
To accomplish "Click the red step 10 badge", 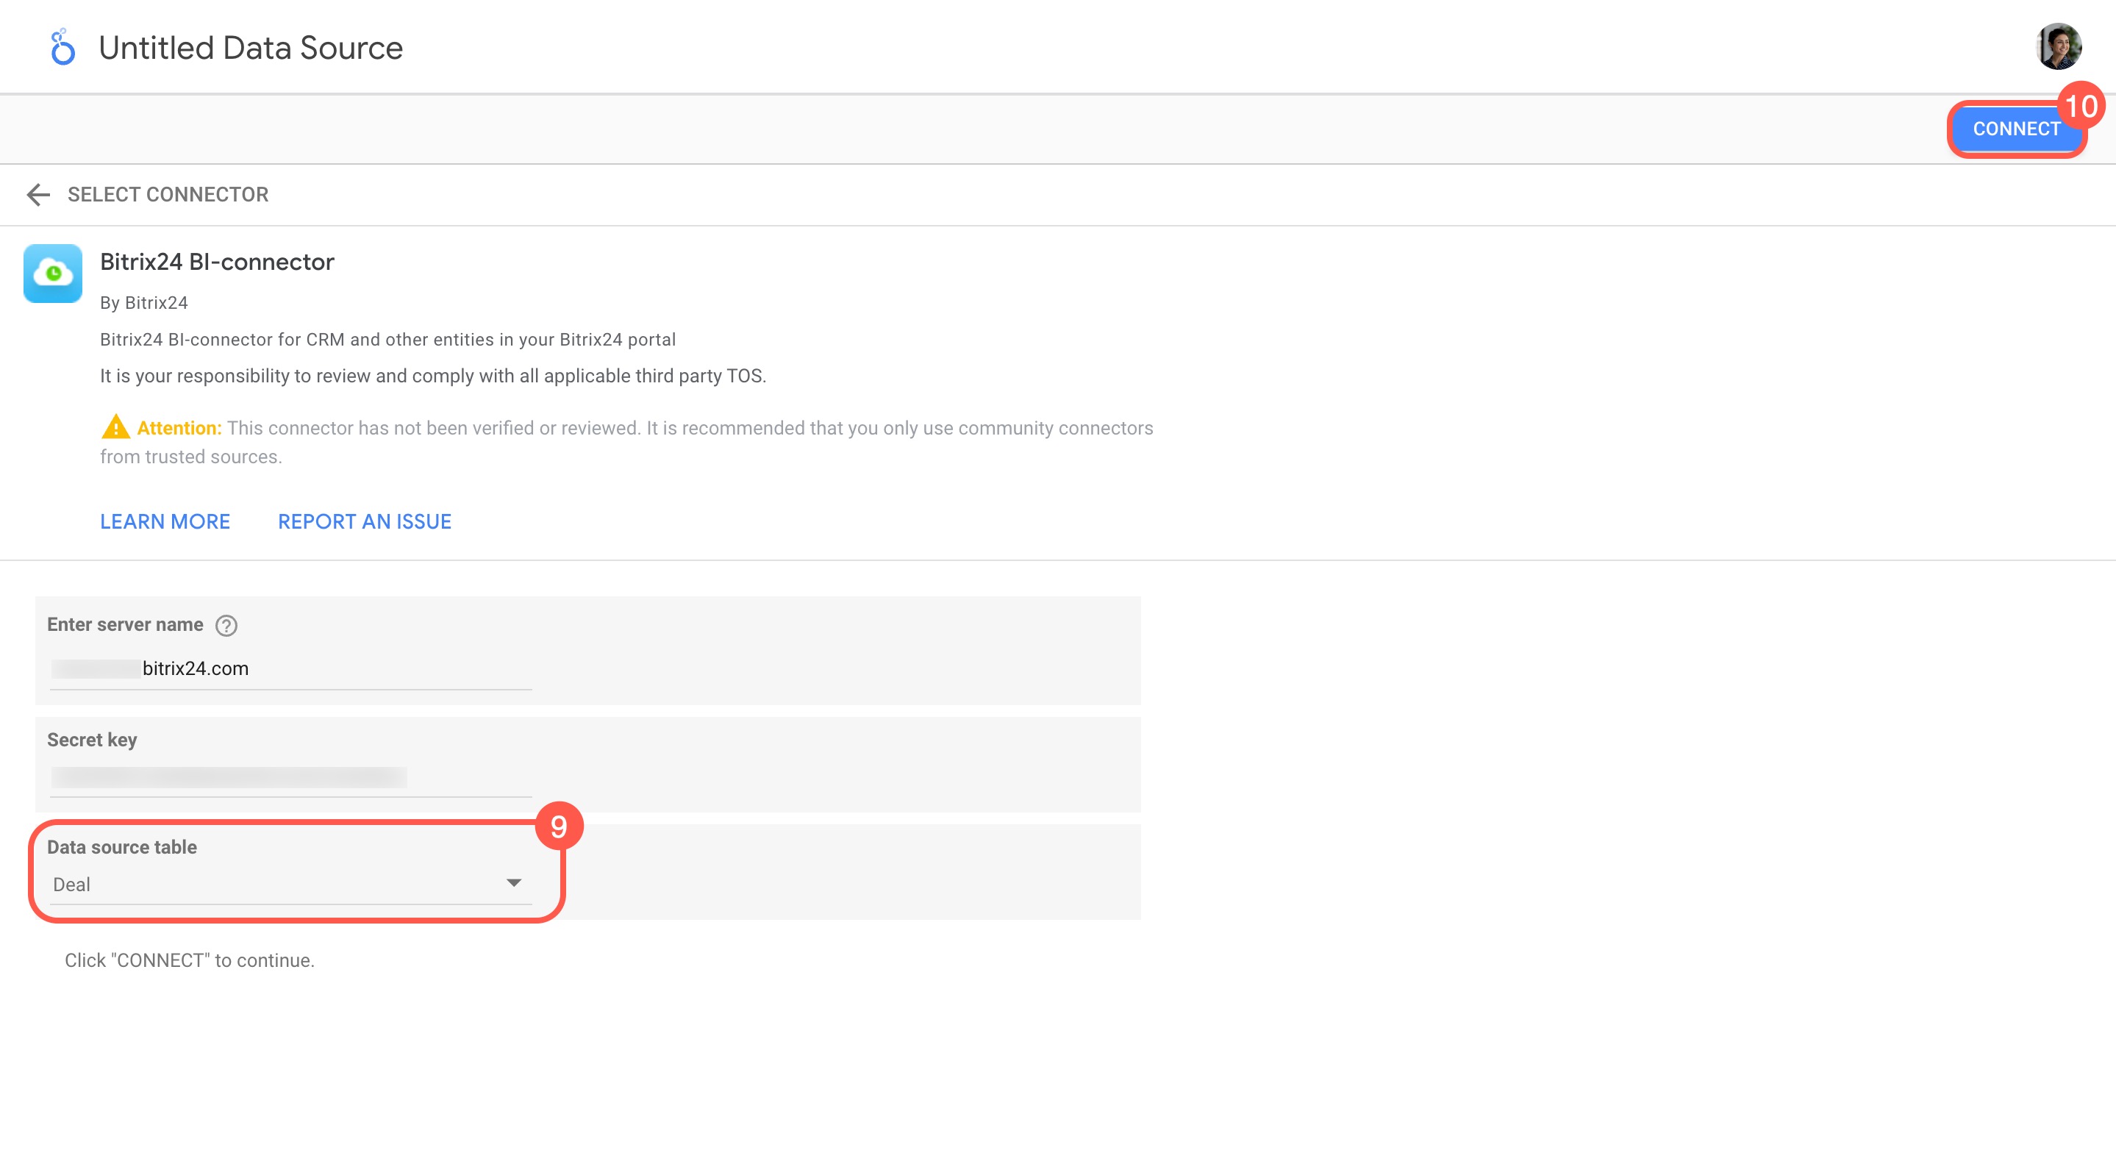I will tap(2081, 106).
